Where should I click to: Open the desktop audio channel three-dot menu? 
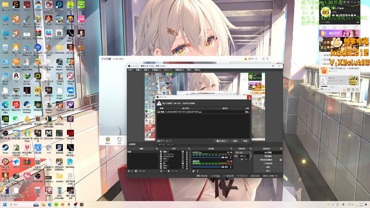(231, 167)
